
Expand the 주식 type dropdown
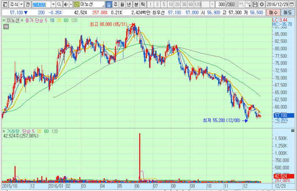(21, 4)
